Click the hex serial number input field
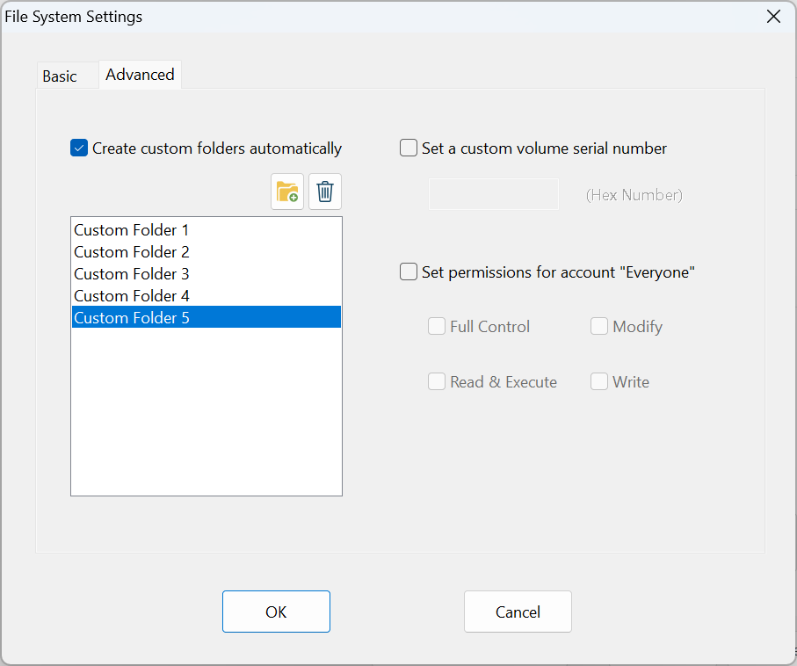Image resolution: width=797 pixels, height=666 pixels. click(x=494, y=194)
